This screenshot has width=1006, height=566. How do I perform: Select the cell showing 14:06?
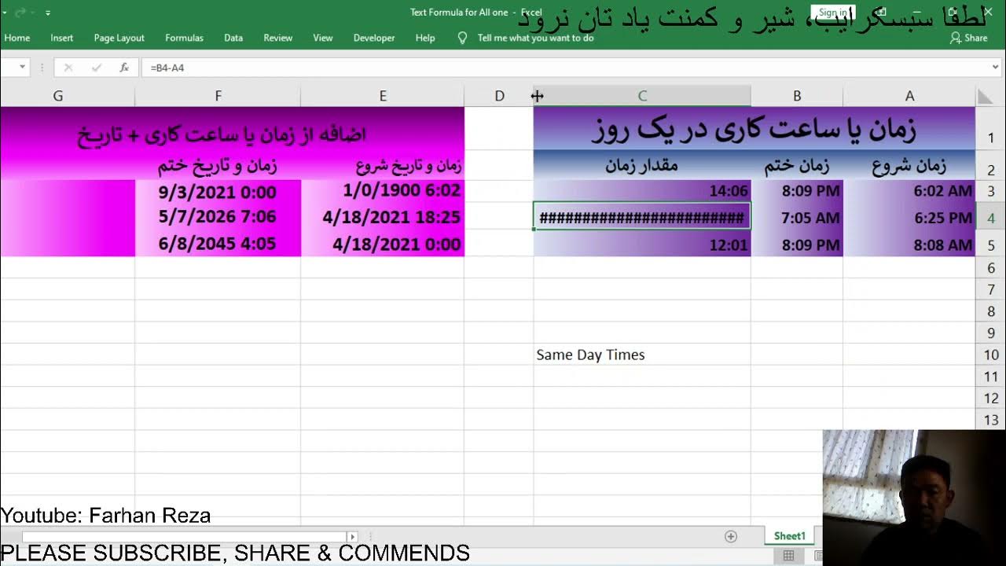(x=642, y=190)
